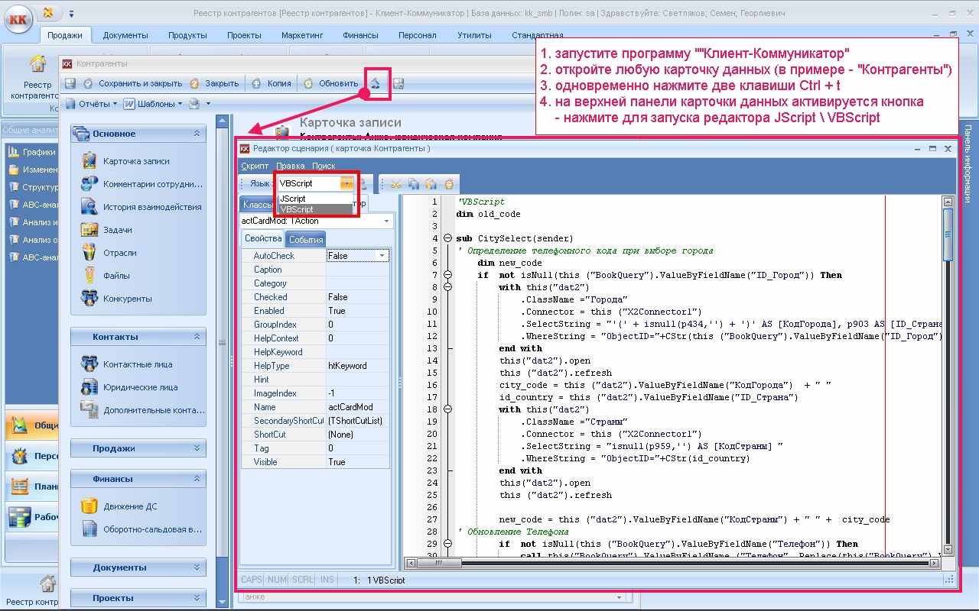Click Сохранить и закрыть button

132,83
